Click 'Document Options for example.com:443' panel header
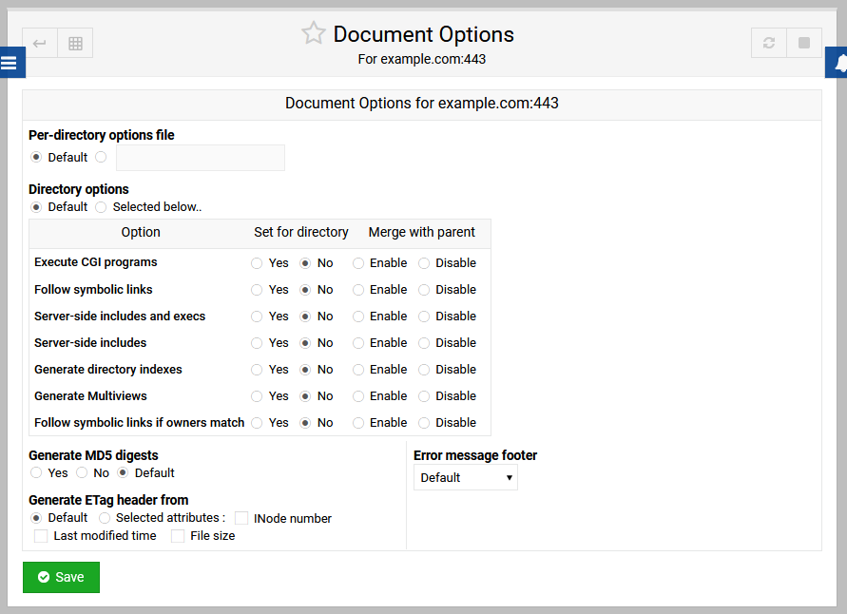The width and height of the screenshot is (847, 614). [x=422, y=104]
